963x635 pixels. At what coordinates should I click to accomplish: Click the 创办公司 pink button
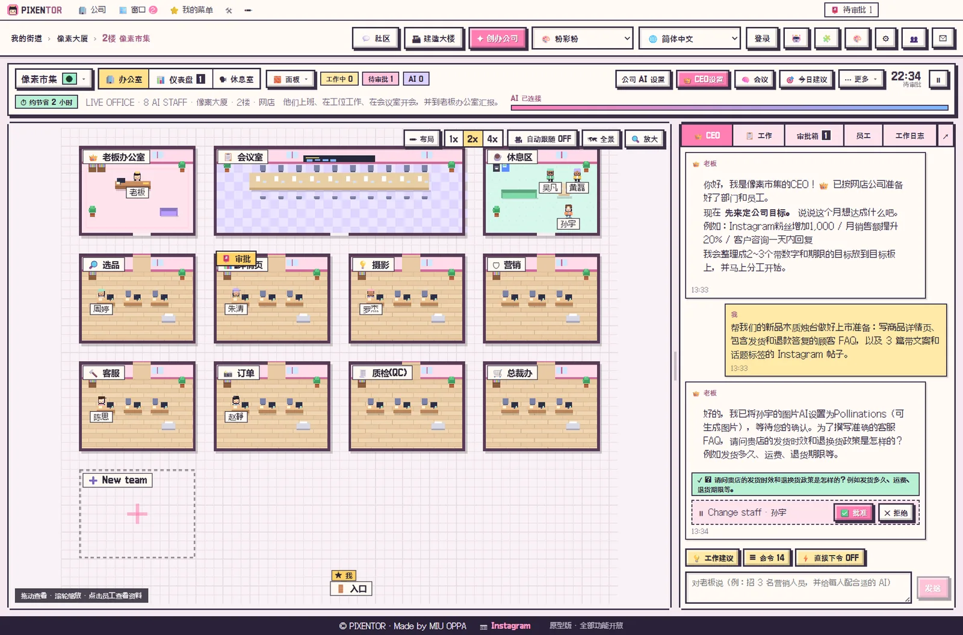498,38
